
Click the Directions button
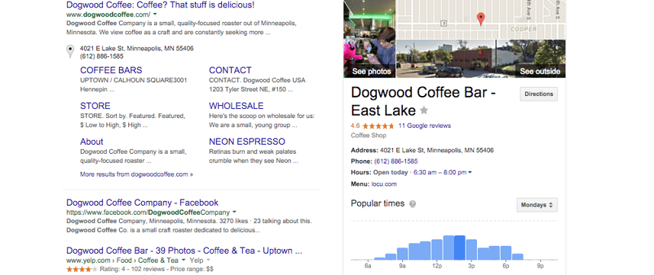[539, 94]
